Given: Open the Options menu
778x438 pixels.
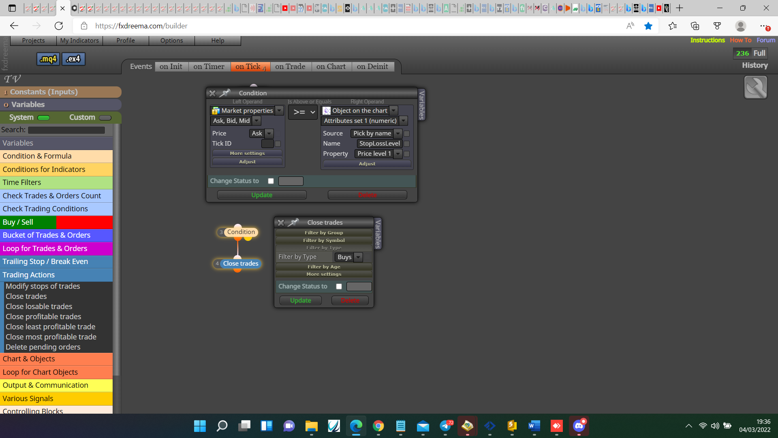Looking at the screenshot, I should (172, 41).
